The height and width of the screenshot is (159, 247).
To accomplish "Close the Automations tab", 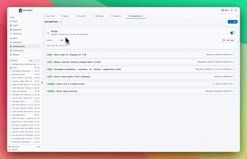I will (x=143, y=16).
